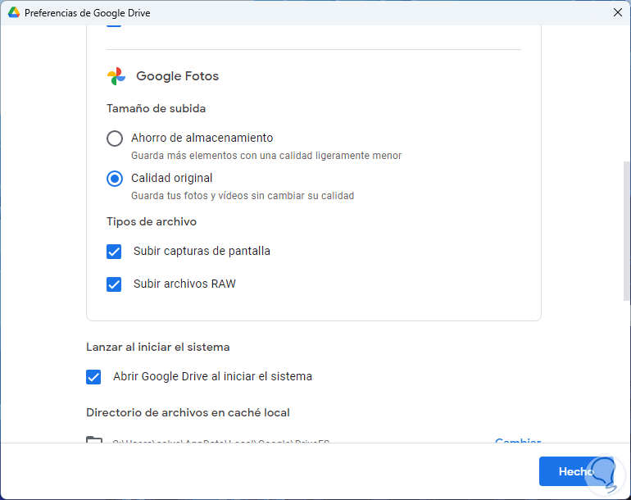This screenshot has width=631, height=500.
Task: Click the Tipos de archivo label
Action: tap(152, 221)
